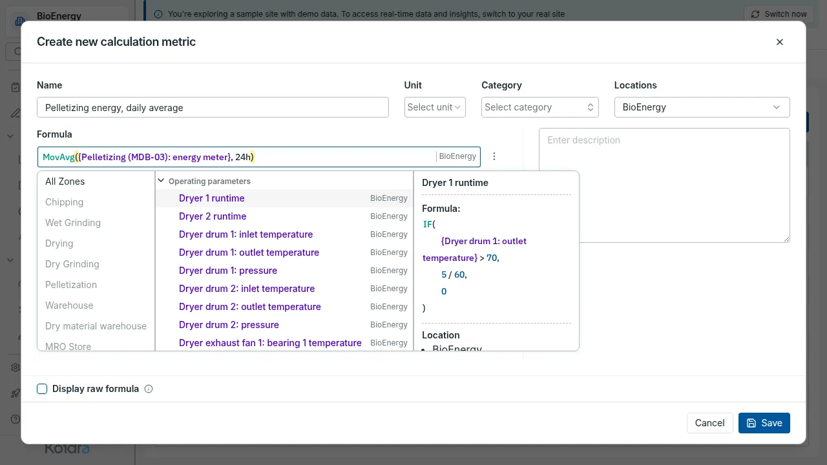The image size is (827, 465).
Task: Click the Switch now button
Action: (x=779, y=14)
